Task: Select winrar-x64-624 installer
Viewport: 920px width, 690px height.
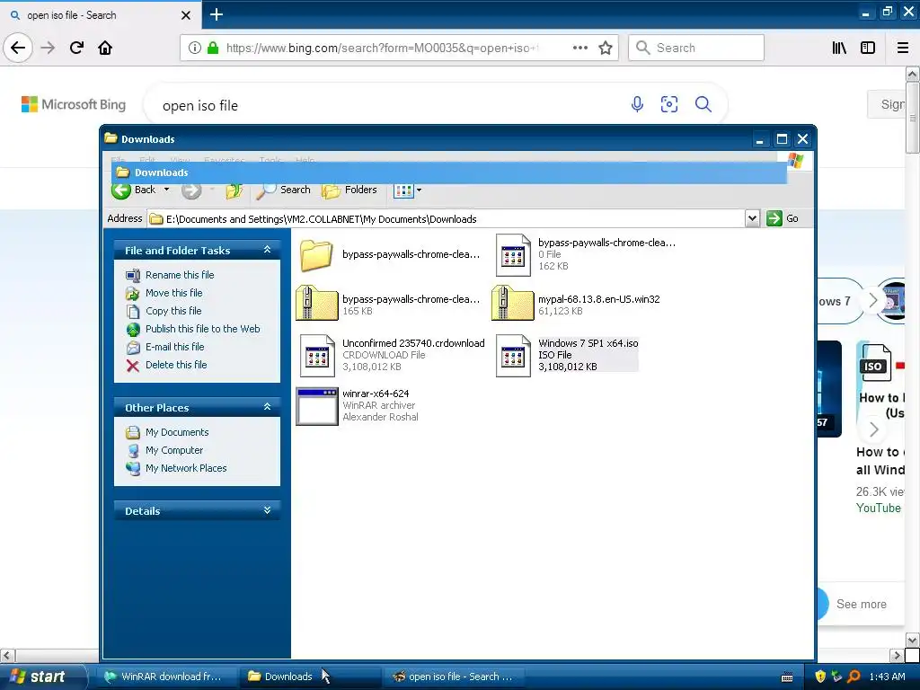Action: [x=358, y=405]
